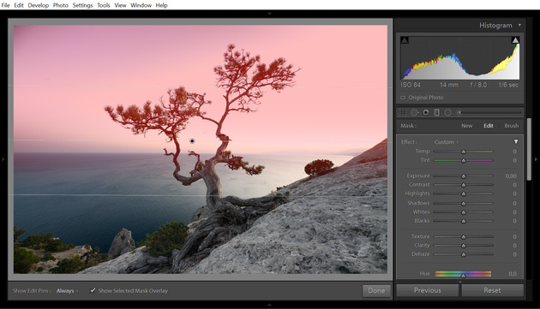This screenshot has width=540, height=309.
Task: Click the Dehaze slider handle
Action: [x=464, y=254]
